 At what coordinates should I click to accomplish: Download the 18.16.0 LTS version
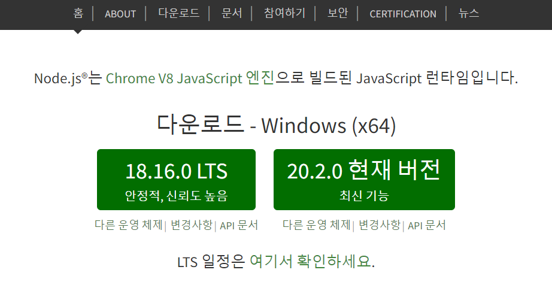pos(177,180)
